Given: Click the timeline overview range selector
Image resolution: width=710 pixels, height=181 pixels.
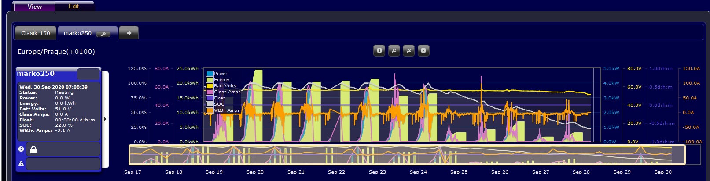Looking at the screenshot, I should 407,155.
